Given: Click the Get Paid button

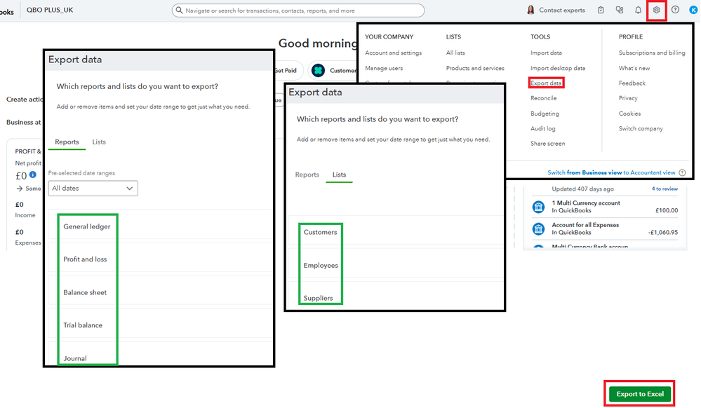Looking at the screenshot, I should [286, 70].
